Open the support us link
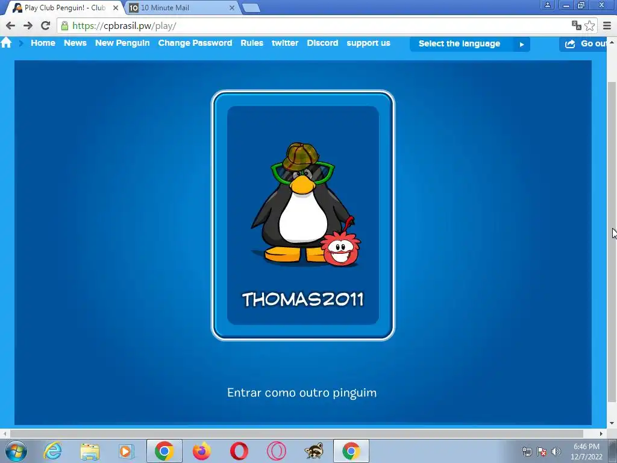The image size is (617, 463). click(368, 43)
